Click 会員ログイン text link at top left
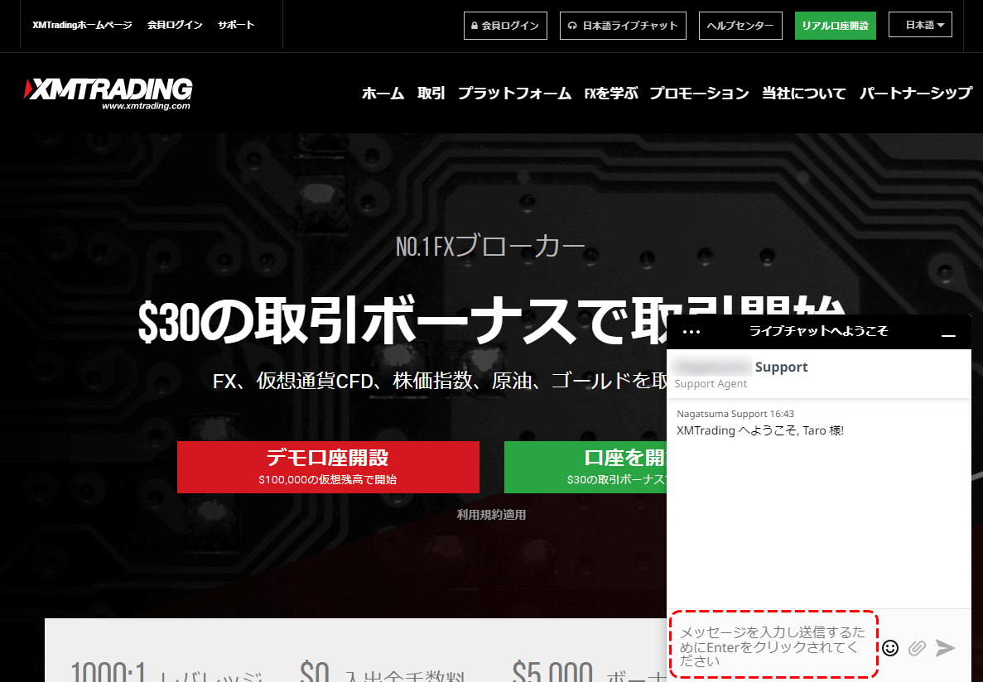 (x=175, y=25)
